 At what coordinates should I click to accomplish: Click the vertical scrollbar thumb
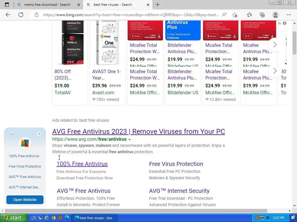[295, 43]
